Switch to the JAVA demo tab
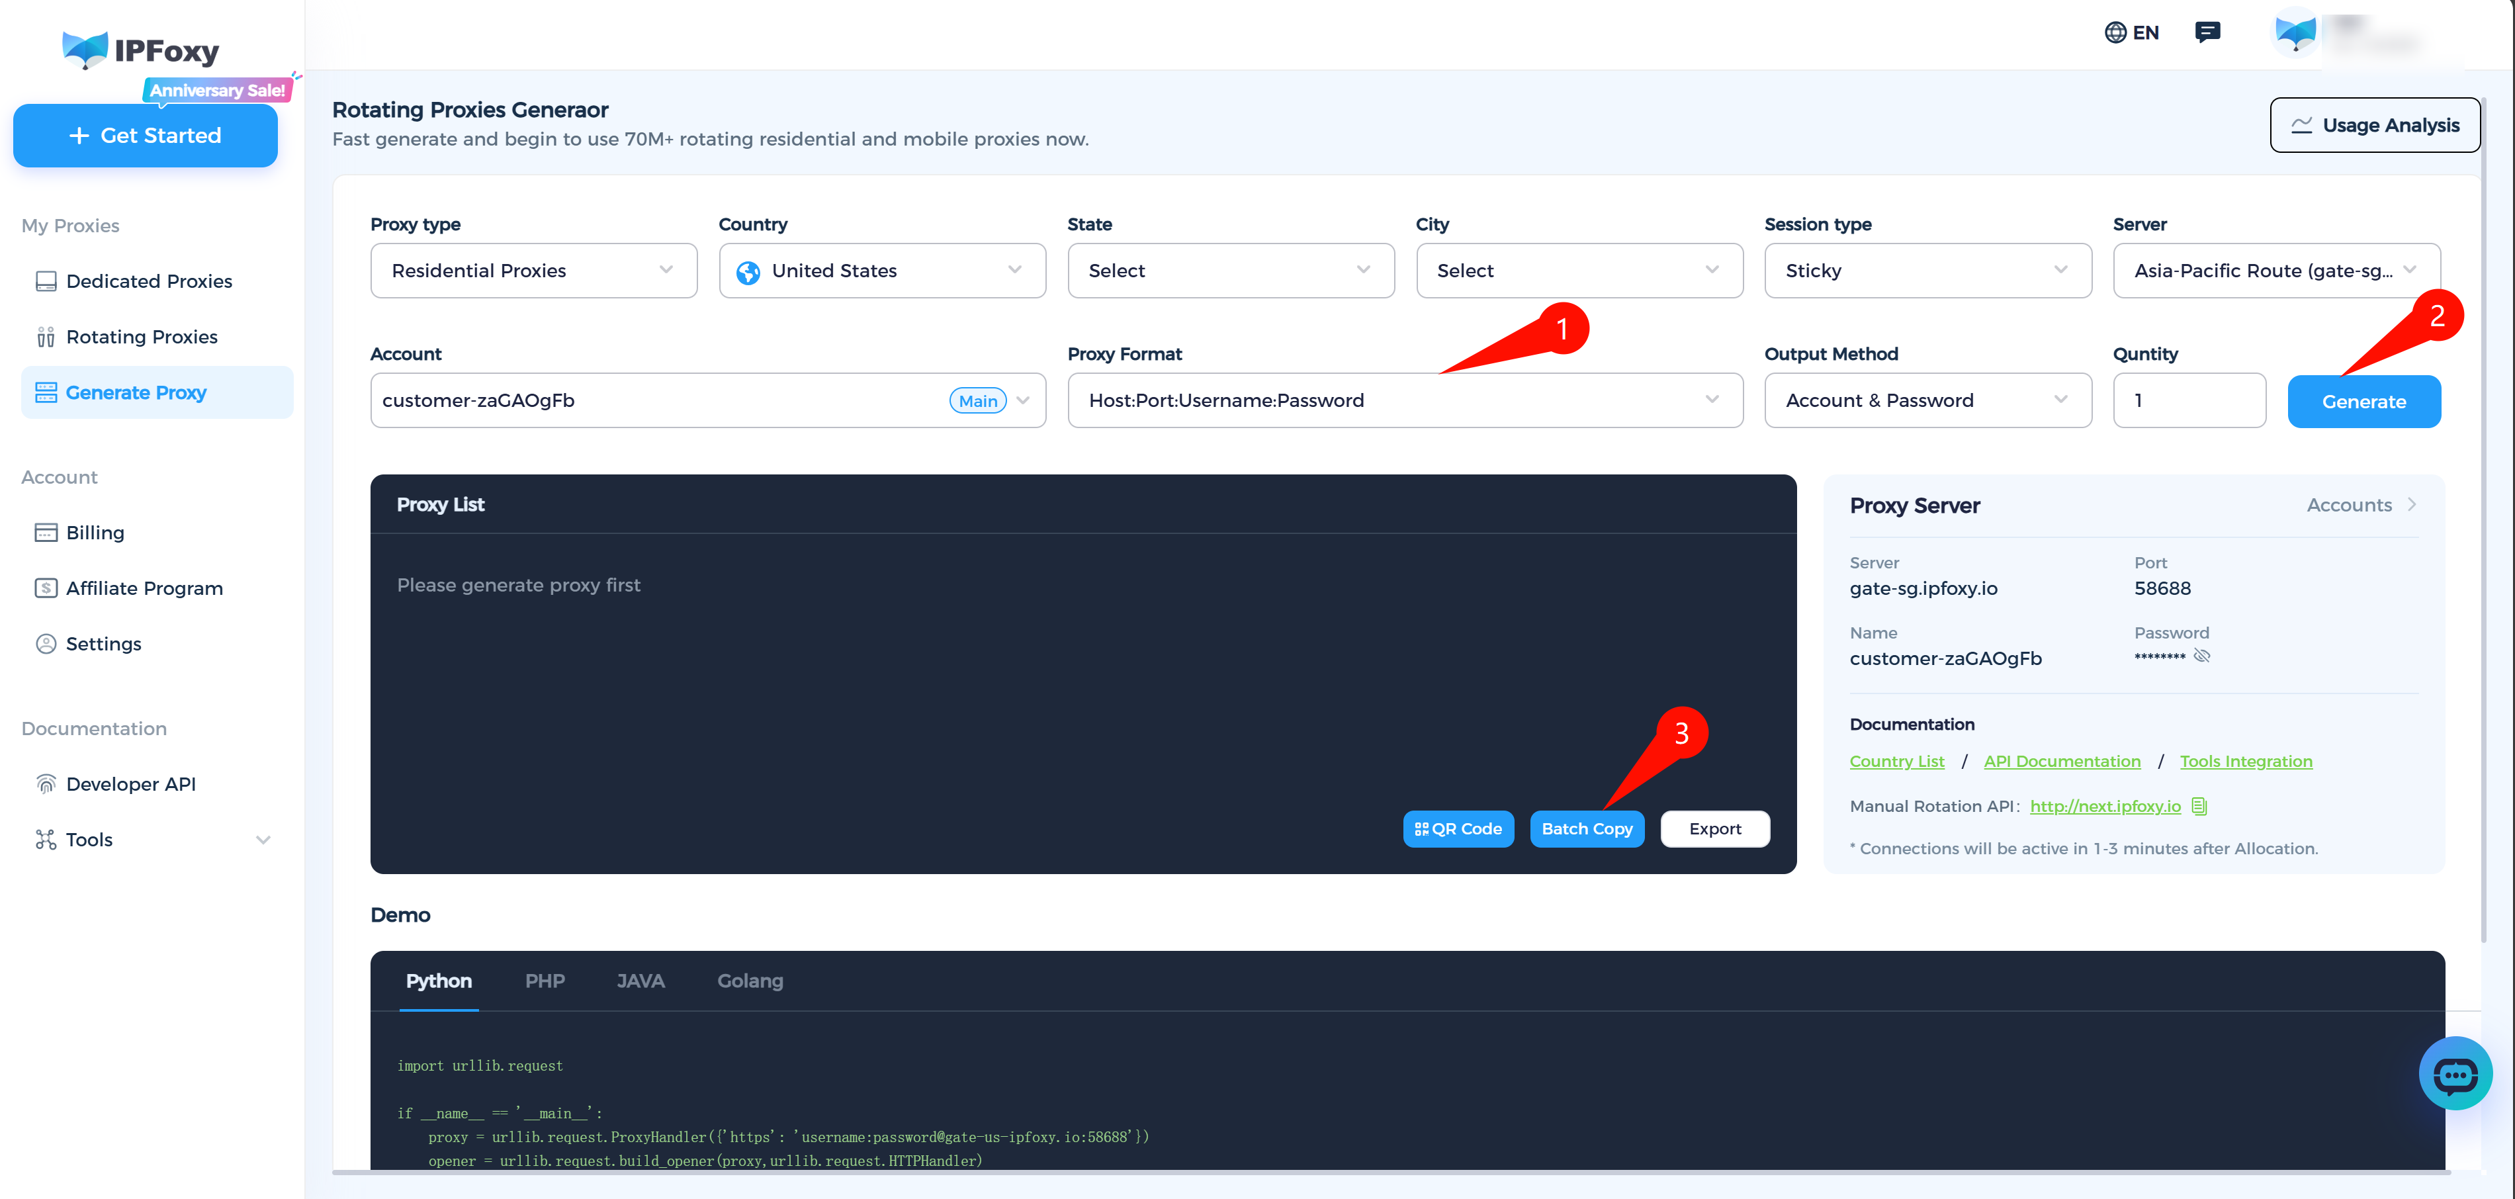 tap(640, 980)
